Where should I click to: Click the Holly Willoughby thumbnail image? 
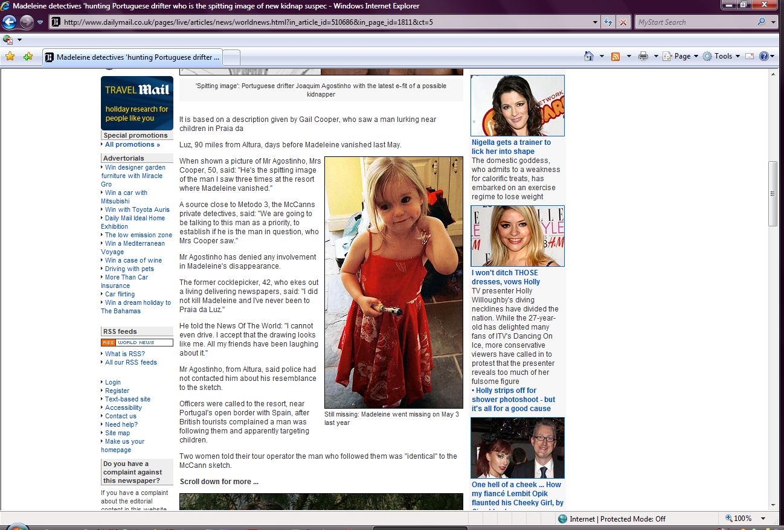click(x=518, y=236)
